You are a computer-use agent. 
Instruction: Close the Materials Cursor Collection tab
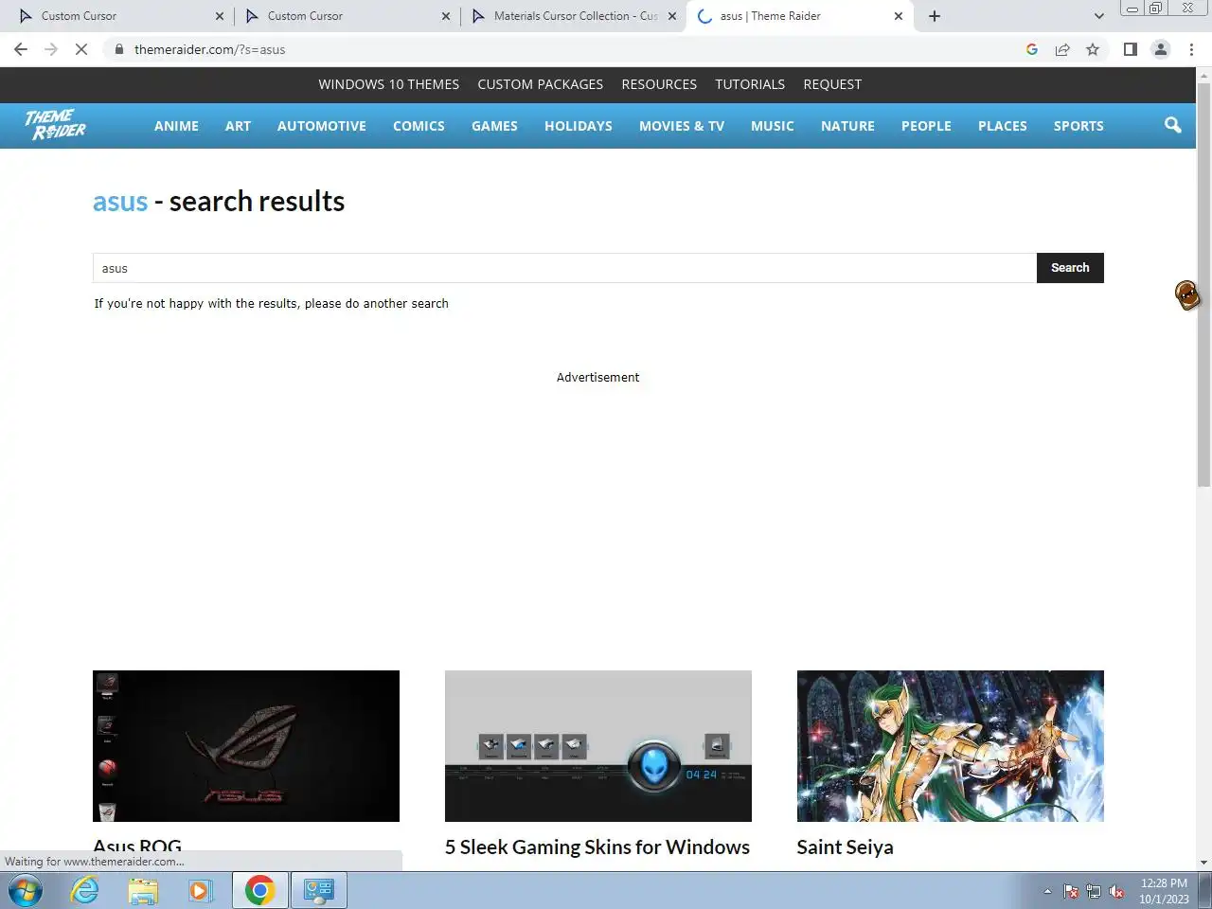tap(672, 16)
